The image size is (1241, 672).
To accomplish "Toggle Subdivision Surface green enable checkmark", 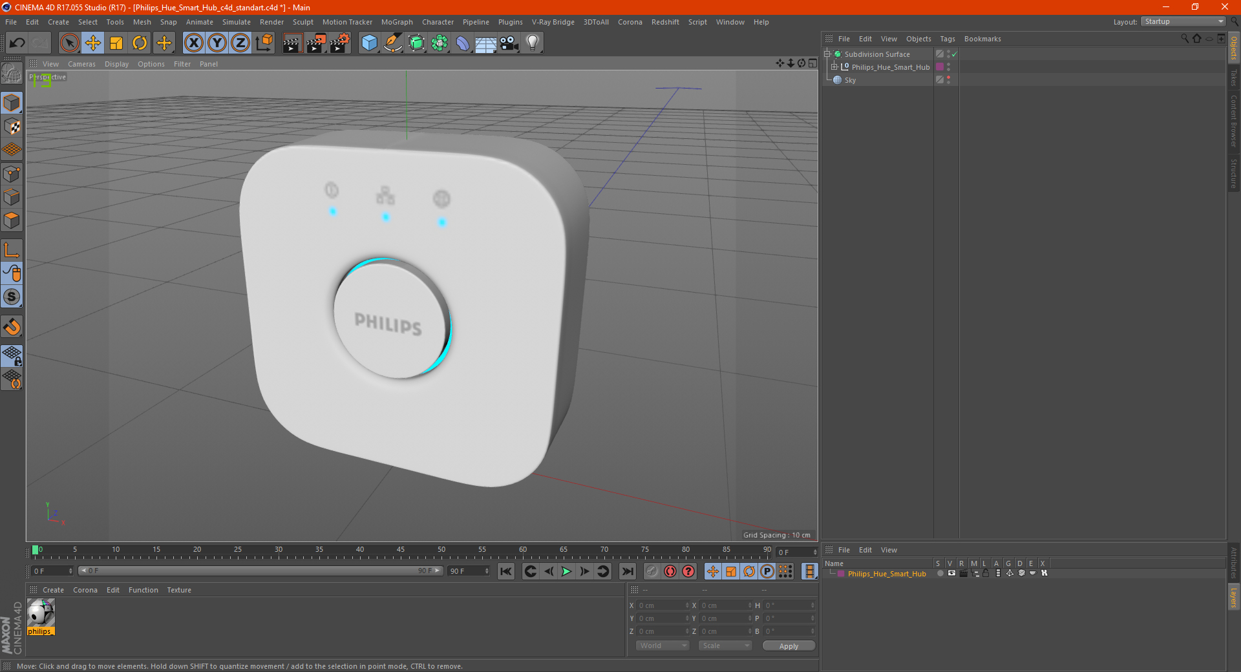I will pyautogui.click(x=954, y=54).
